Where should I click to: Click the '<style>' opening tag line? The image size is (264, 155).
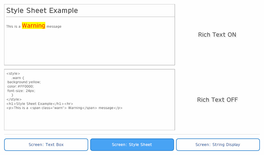click(13, 74)
